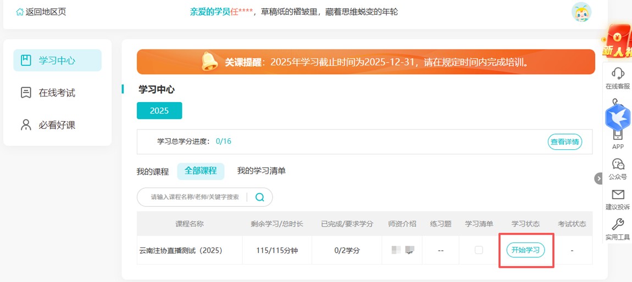632x282 pixels.
Task: Click the 练习题 column header
Action: pyautogui.click(x=441, y=224)
